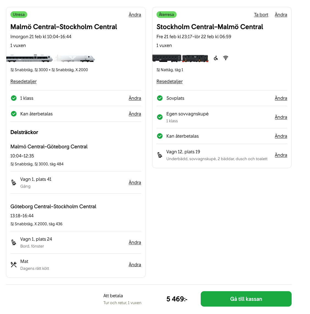
Task: Click the fork and knife Mat icon
Action: (x=14, y=265)
